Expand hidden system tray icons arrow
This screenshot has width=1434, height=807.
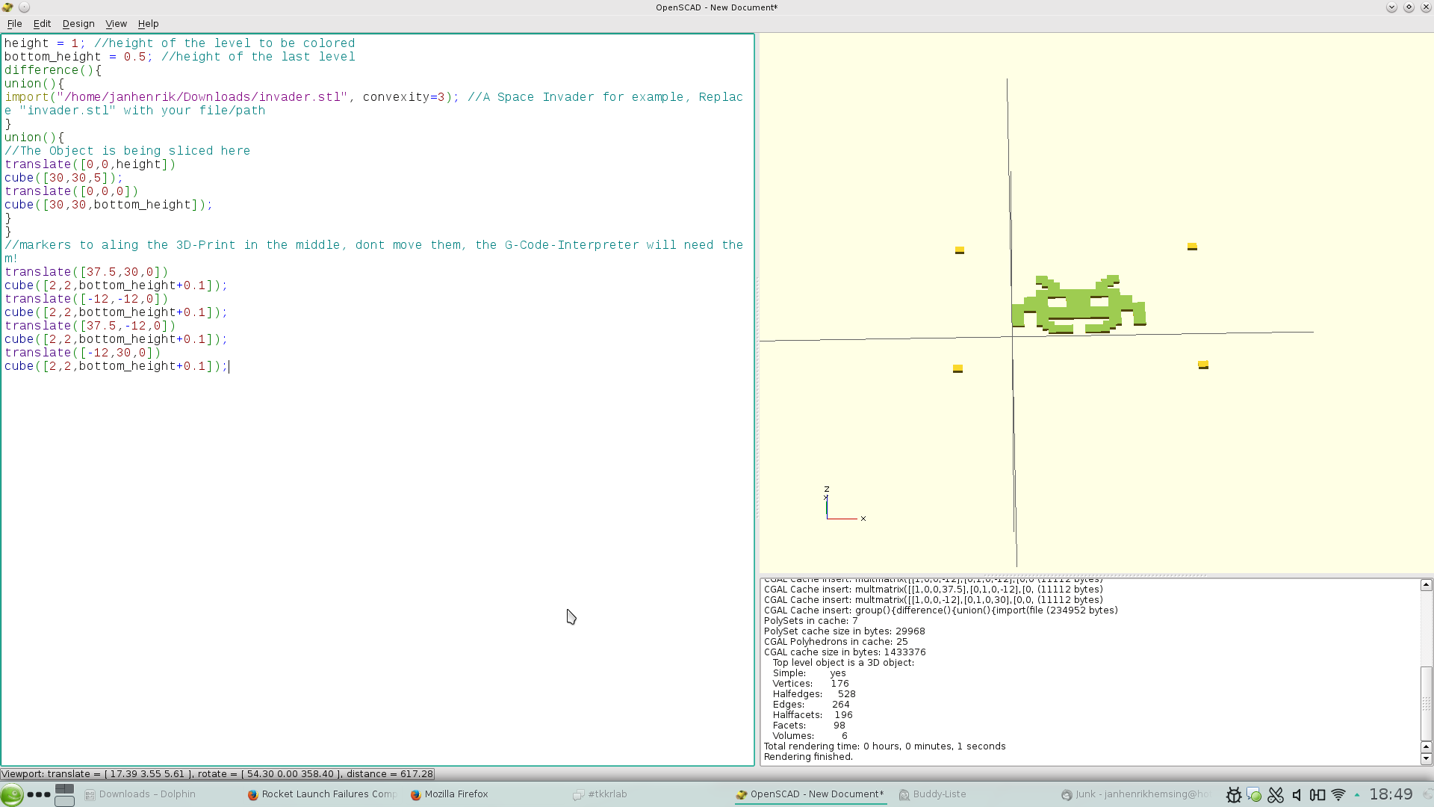(1357, 795)
